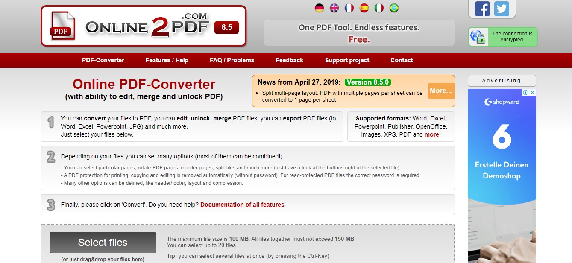Open 'Documentation of all features' link
572x263 pixels.
[x=242, y=205]
